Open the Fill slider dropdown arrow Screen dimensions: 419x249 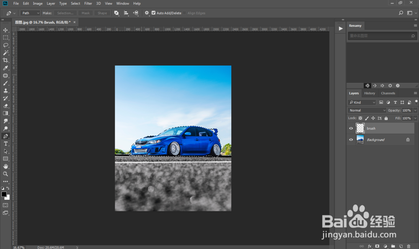[x=415, y=118]
